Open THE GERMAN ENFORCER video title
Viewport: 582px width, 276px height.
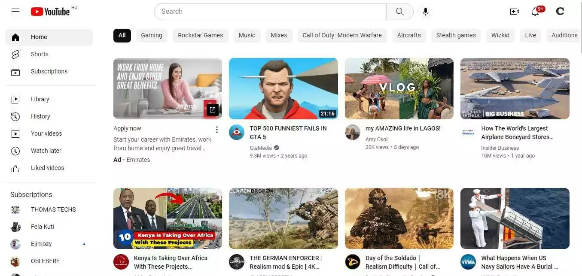point(286,262)
